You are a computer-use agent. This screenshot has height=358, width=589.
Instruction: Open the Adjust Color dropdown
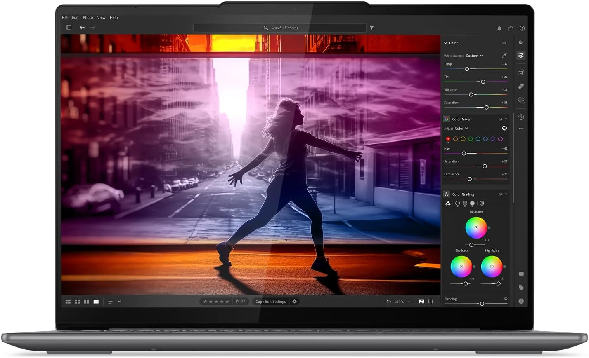click(461, 128)
